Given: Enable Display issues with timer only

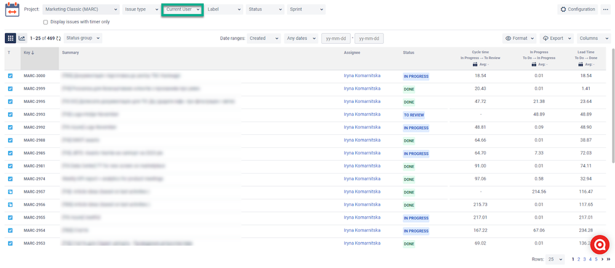Looking at the screenshot, I should [46, 22].
